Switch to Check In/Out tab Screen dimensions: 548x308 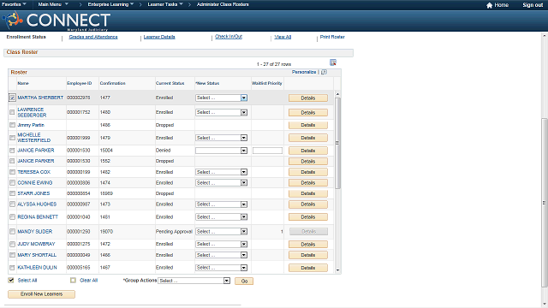coord(229,36)
